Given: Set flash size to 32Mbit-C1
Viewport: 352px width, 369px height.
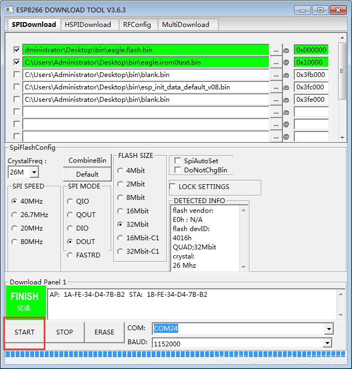Looking at the screenshot, I should click(120, 252).
